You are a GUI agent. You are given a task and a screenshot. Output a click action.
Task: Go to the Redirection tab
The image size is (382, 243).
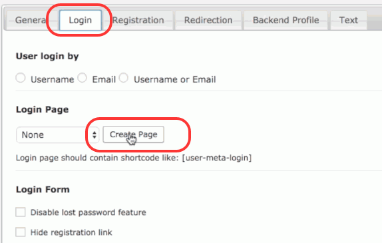click(x=208, y=20)
